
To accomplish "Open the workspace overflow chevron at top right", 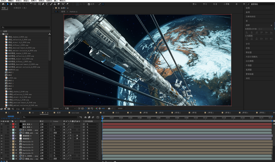I will click(x=244, y=4).
